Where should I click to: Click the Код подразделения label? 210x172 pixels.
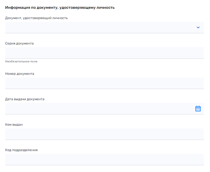tap(21, 150)
